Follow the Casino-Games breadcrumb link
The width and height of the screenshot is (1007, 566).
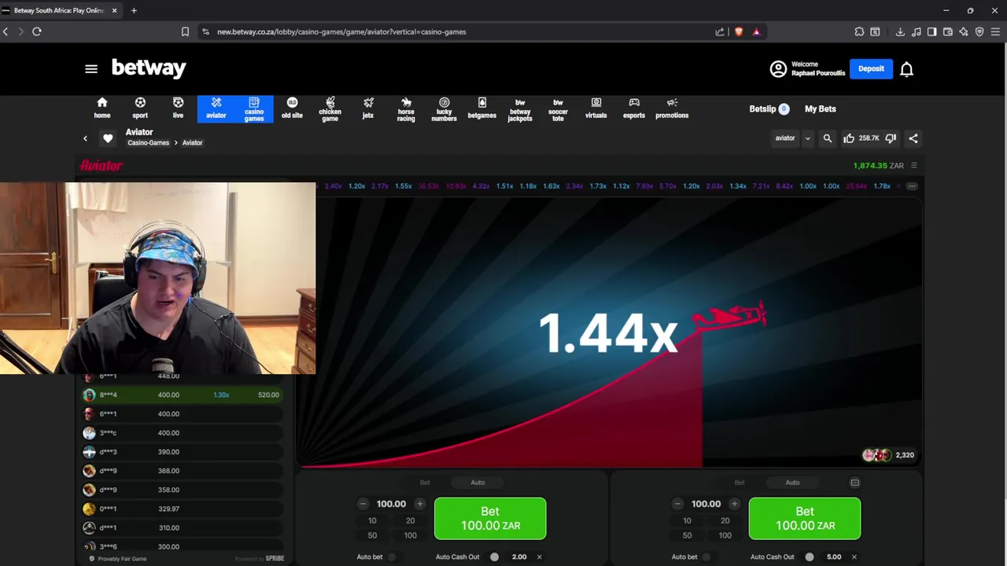(x=148, y=143)
